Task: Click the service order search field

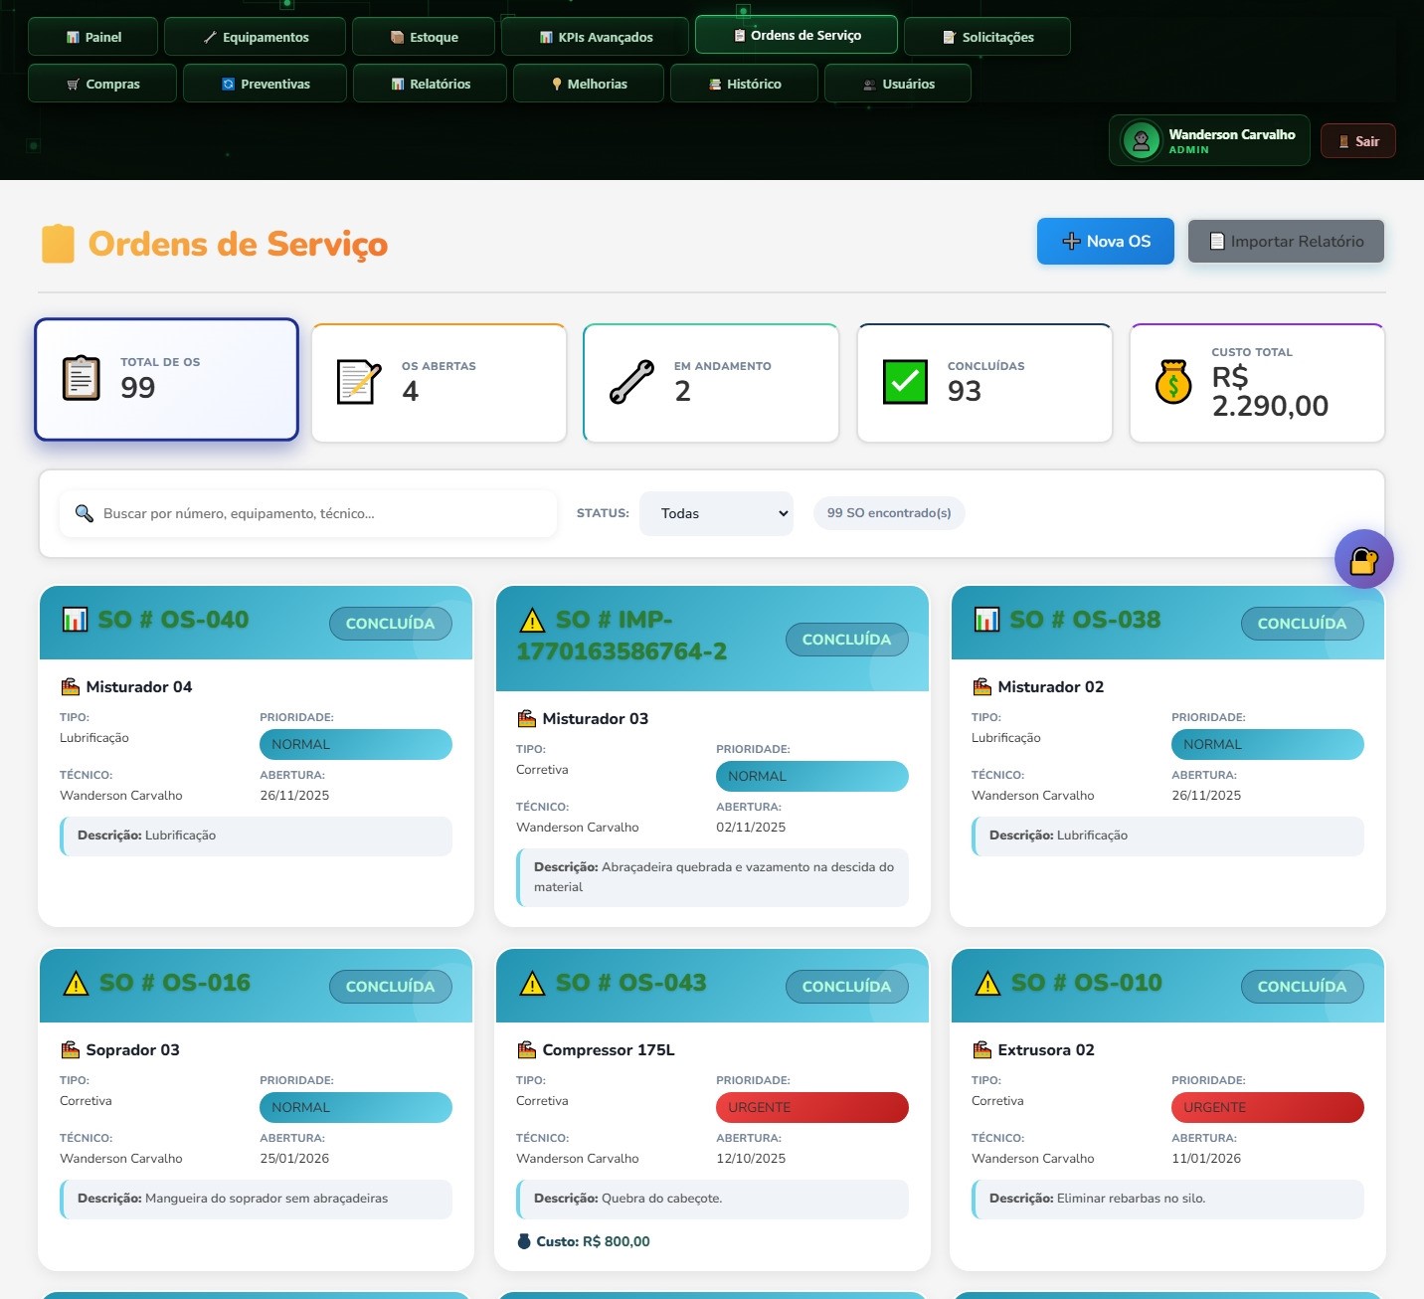Action: tap(318, 513)
